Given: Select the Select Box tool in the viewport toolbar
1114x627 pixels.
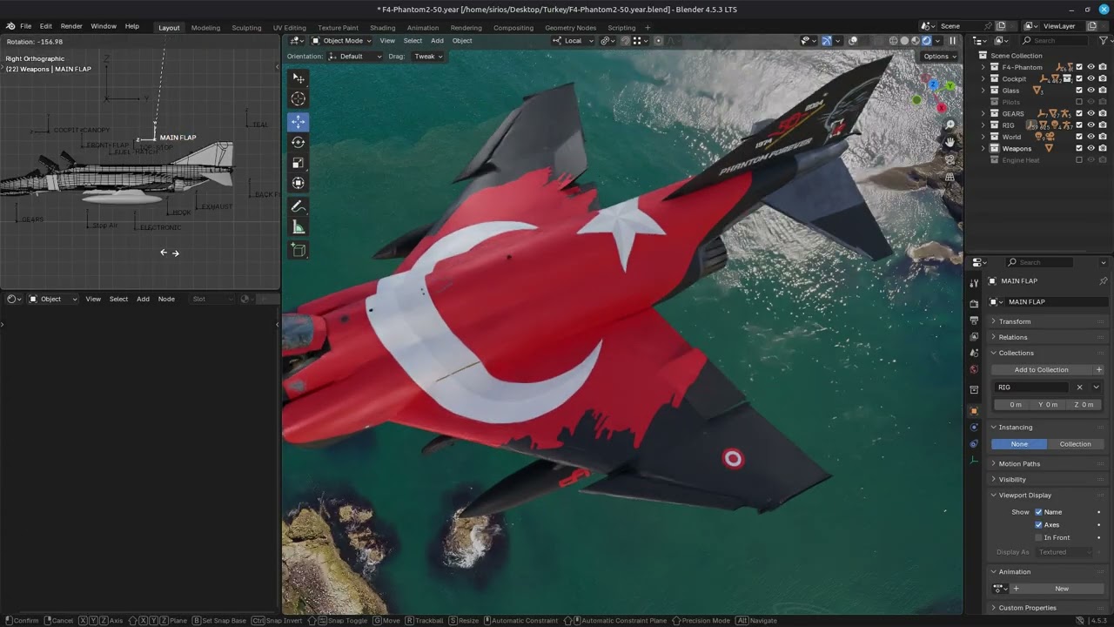Looking at the screenshot, I should (299, 78).
